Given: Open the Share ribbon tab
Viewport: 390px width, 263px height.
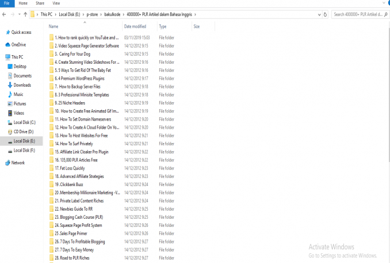Looking at the screenshot, I should (40, 3).
